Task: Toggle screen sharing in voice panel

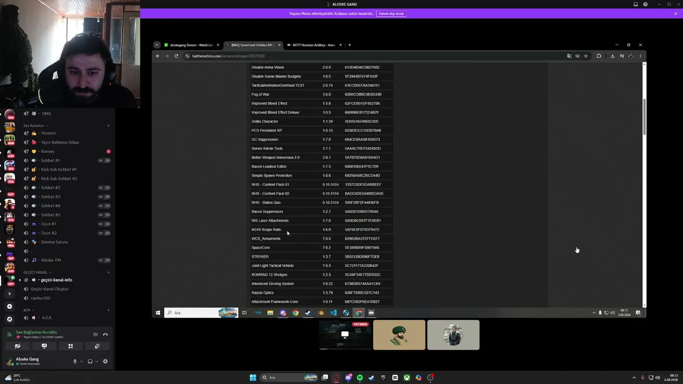Action: click(44, 346)
